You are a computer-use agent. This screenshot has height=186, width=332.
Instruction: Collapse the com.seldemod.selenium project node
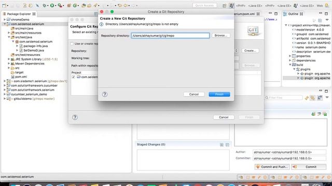click(5, 24)
